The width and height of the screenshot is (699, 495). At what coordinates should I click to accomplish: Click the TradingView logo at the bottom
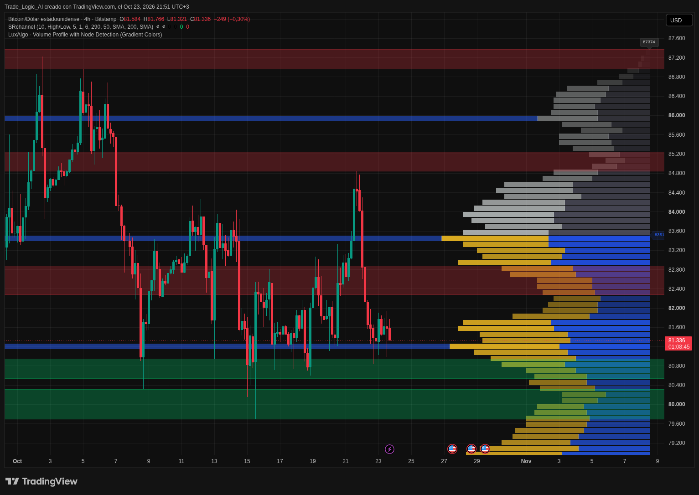(41, 481)
